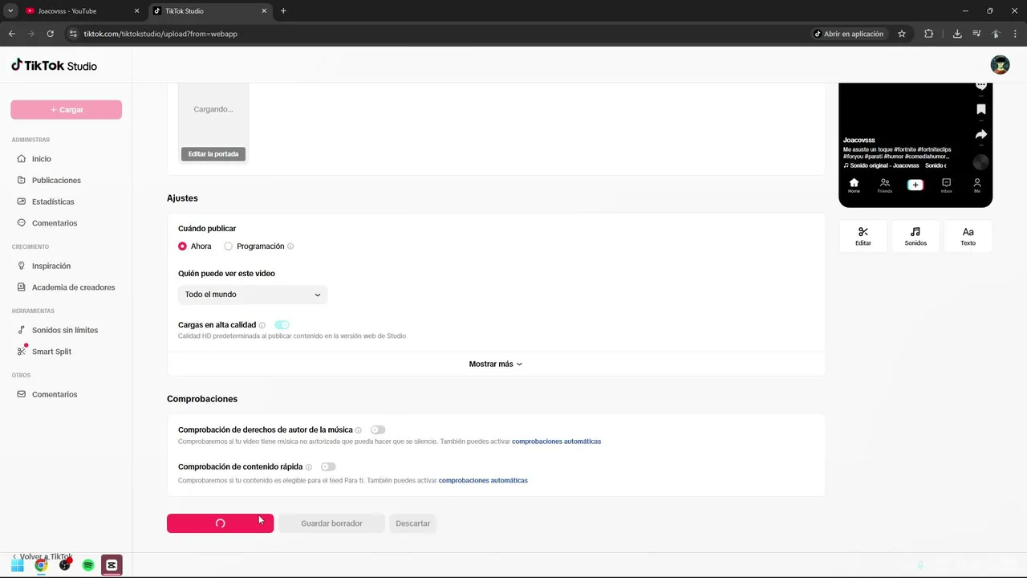1027x578 pixels.
Task: Open CapCut from the taskbar
Action: (112, 565)
